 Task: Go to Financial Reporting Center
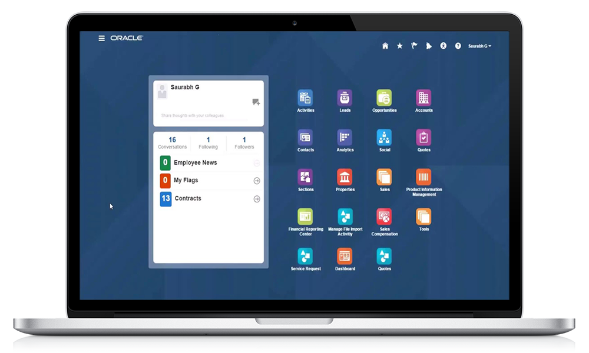pos(305,217)
